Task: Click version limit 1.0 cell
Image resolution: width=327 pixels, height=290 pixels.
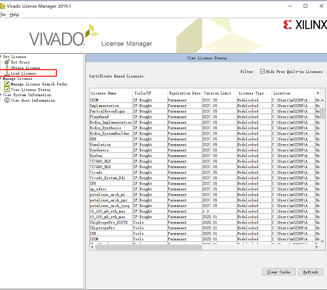Action: (219, 212)
